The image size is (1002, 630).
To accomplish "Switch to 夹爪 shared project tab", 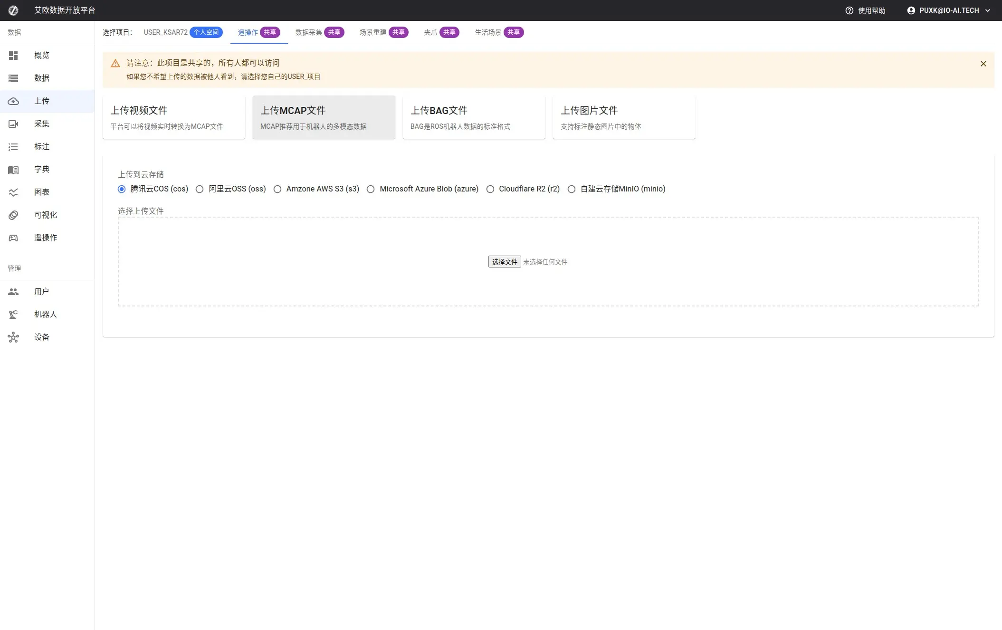I will pyautogui.click(x=441, y=32).
